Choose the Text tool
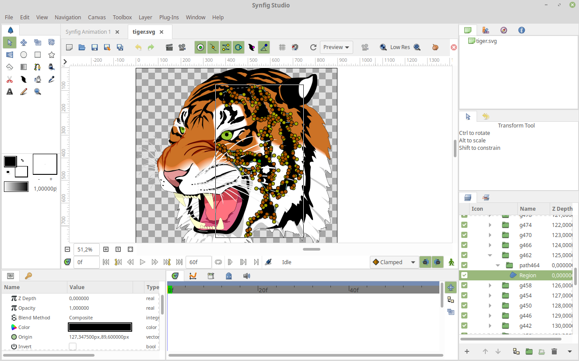 coord(10,92)
